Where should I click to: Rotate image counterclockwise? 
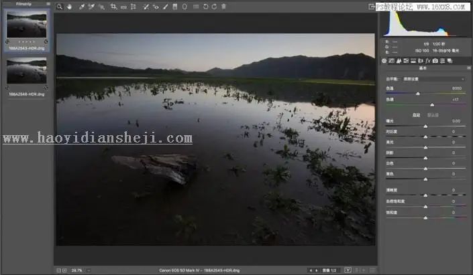(206, 6)
